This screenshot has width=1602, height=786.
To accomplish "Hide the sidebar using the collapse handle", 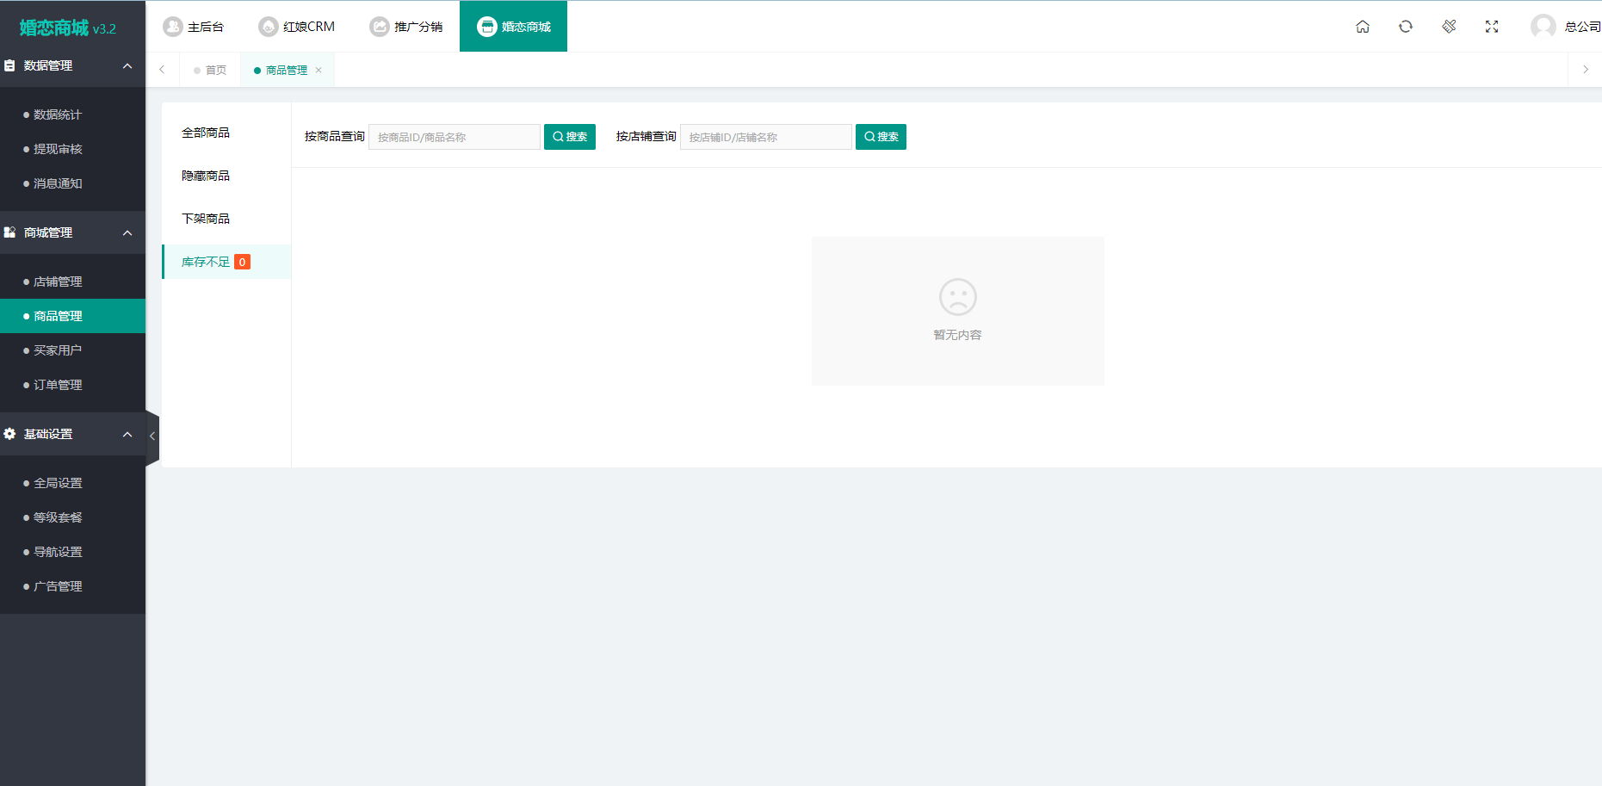I will [152, 436].
